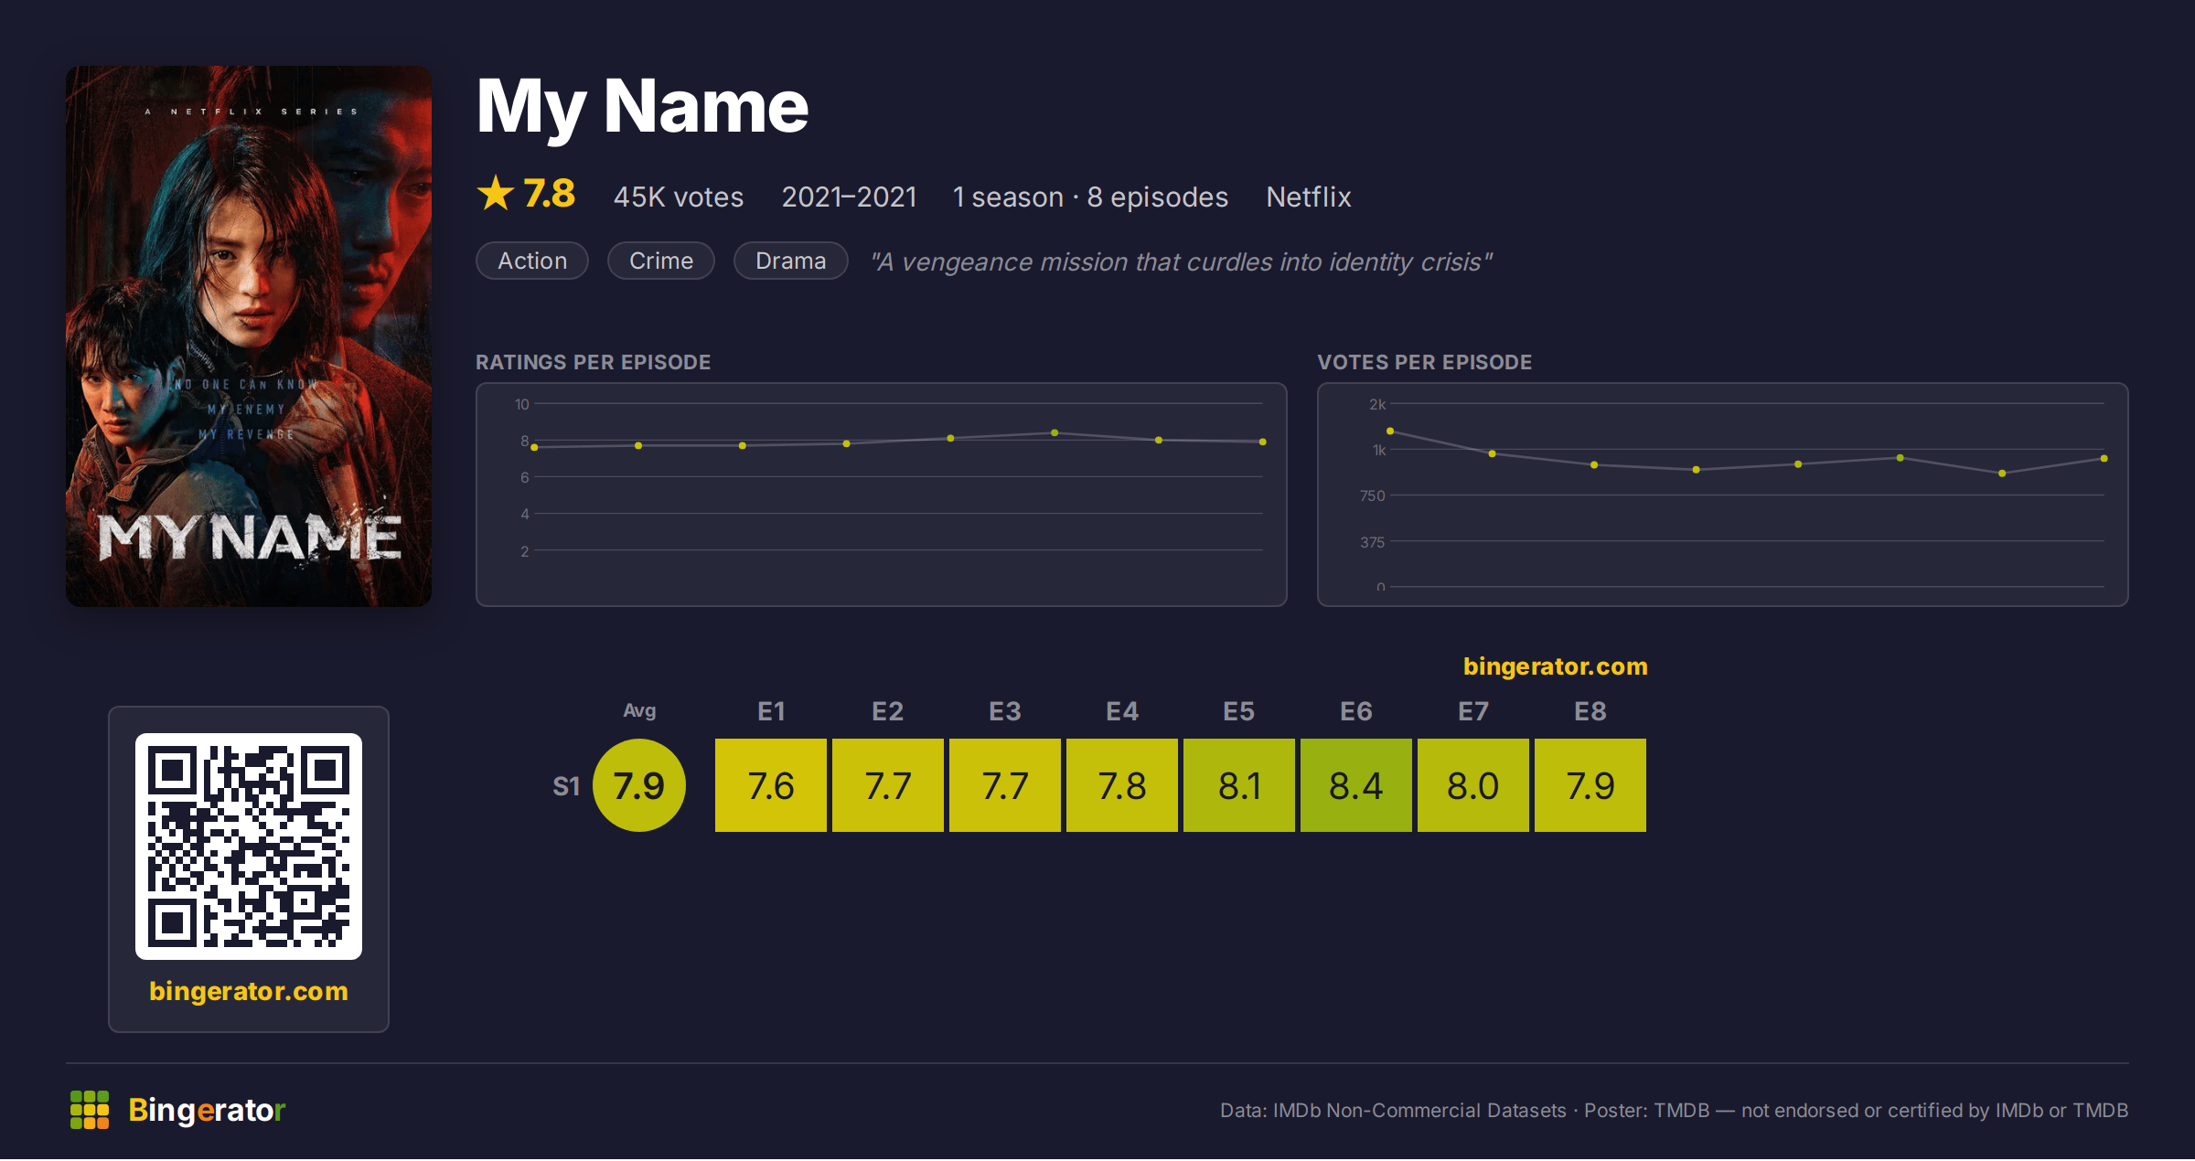Click the S1 average 7.9 circle

639,785
